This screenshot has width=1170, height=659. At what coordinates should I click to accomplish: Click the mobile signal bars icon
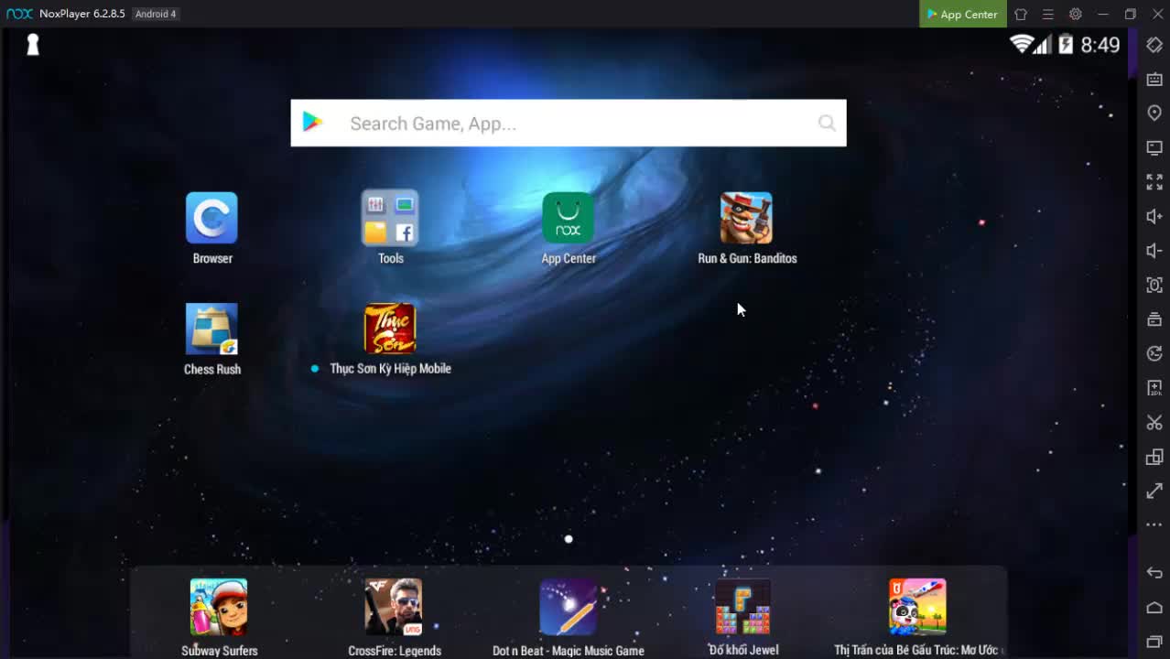coord(1044,44)
